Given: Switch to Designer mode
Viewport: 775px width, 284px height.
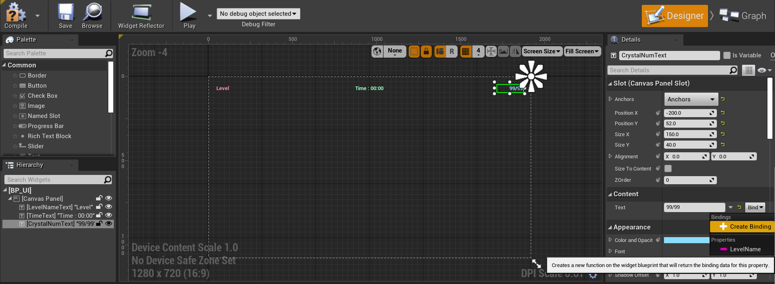Looking at the screenshot, I should (x=674, y=16).
